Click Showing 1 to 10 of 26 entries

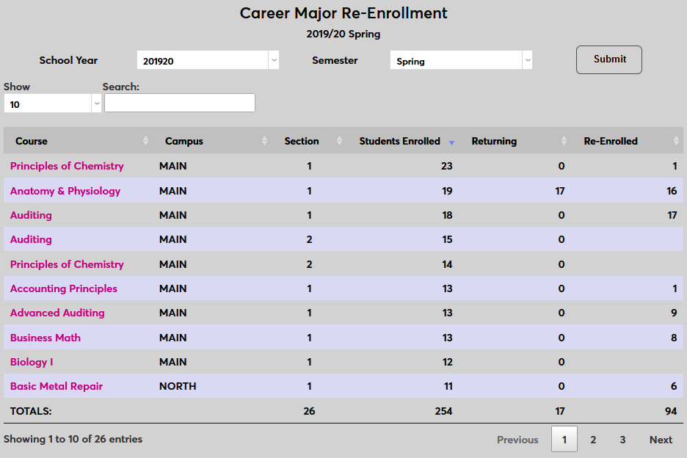click(73, 439)
